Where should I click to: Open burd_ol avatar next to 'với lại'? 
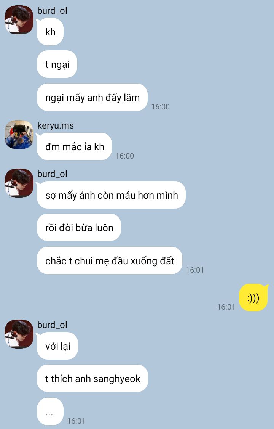click(19, 334)
